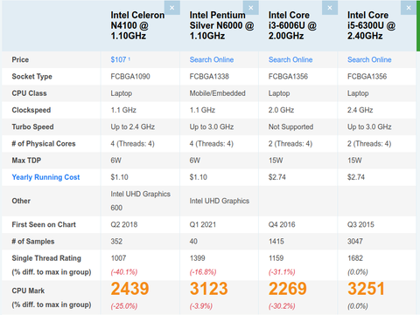This screenshot has height=315, width=420.
Task: Click the price footnote superscript next to $107
Action: (x=129, y=59)
